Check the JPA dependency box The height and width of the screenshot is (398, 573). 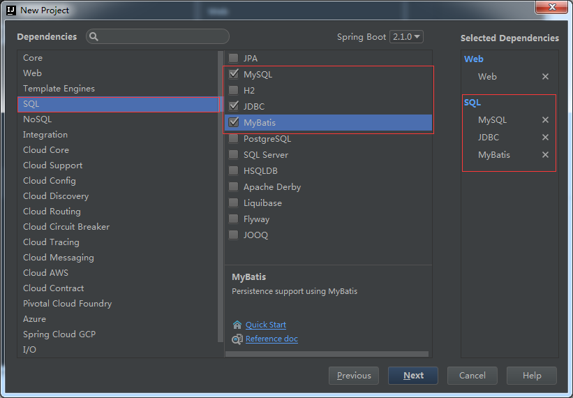(x=234, y=59)
